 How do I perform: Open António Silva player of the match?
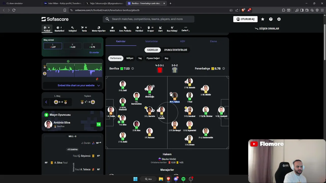(73, 124)
